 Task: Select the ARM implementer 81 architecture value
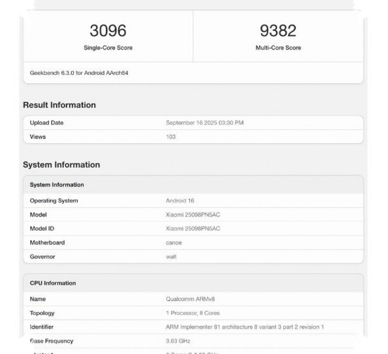pyautogui.click(x=245, y=327)
